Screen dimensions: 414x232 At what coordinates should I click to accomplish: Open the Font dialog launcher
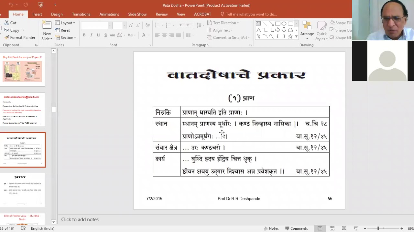pyautogui.click(x=150, y=45)
